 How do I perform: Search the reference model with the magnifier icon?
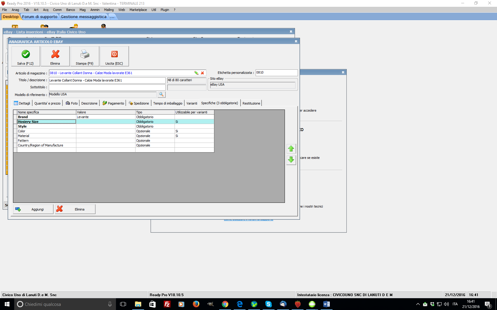click(162, 94)
